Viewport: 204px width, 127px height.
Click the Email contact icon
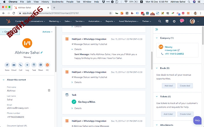(14, 65)
